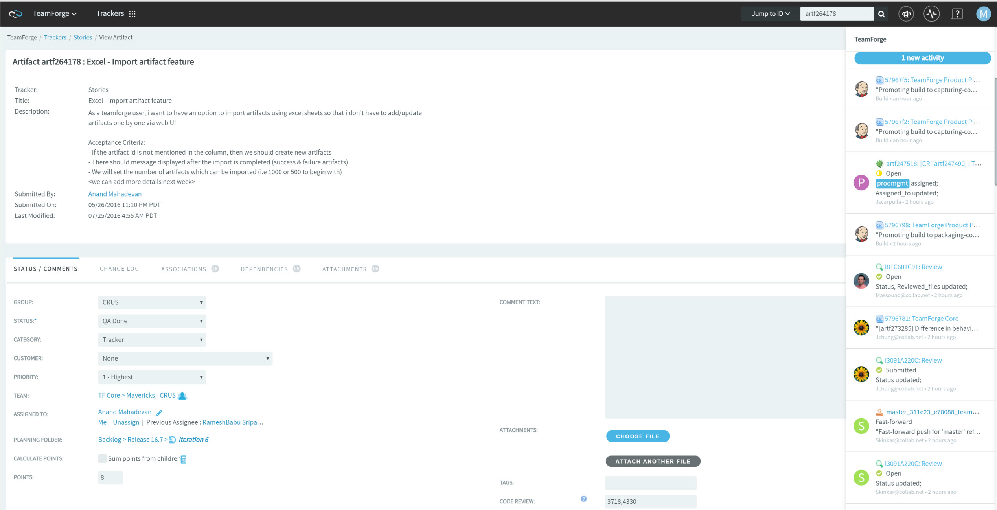Click the Choose File button
The image size is (997, 510).
pyautogui.click(x=637, y=436)
